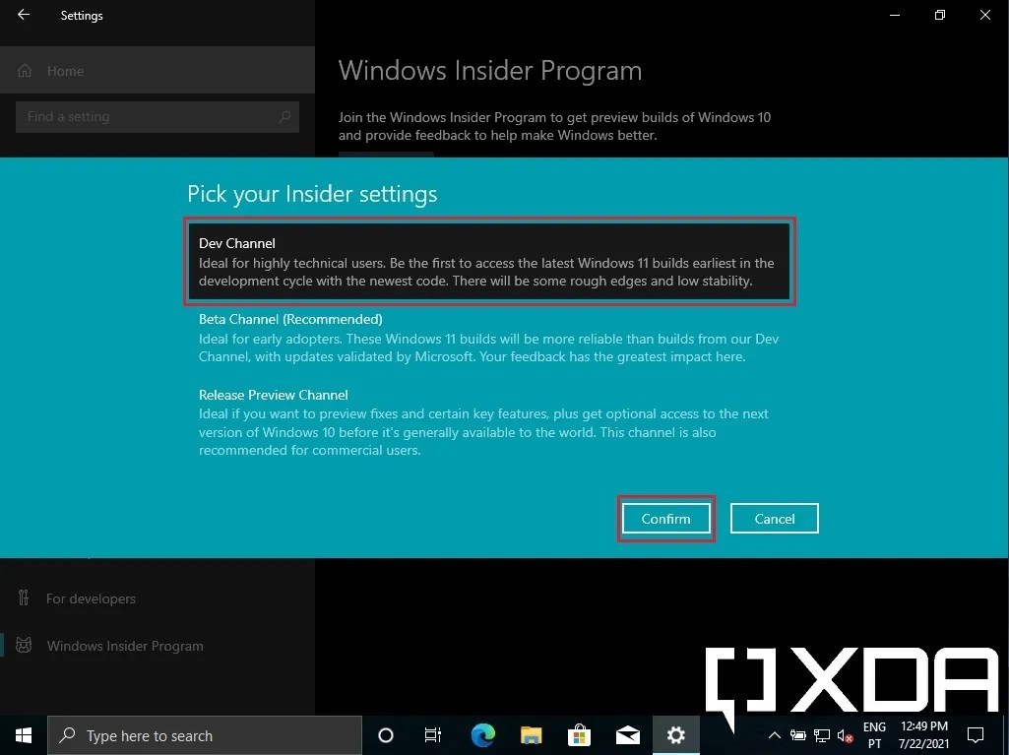
Task: Confirm the selected Insider channel
Action: [665, 518]
